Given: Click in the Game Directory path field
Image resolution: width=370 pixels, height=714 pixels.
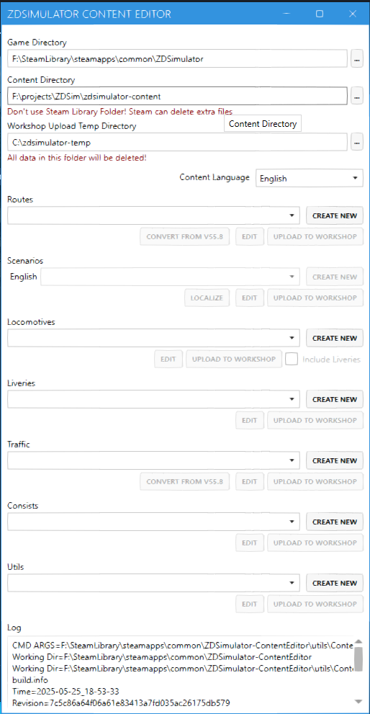Looking at the screenshot, I should click(x=178, y=59).
